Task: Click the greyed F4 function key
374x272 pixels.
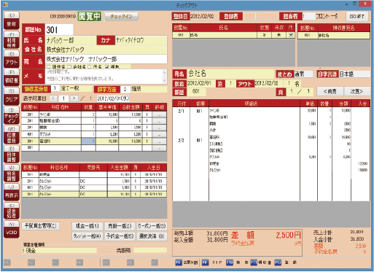Action: pos(79,263)
